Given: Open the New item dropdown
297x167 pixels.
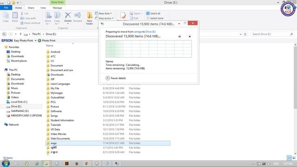Looking at the screenshot, I should pyautogui.click(x=103, y=13).
